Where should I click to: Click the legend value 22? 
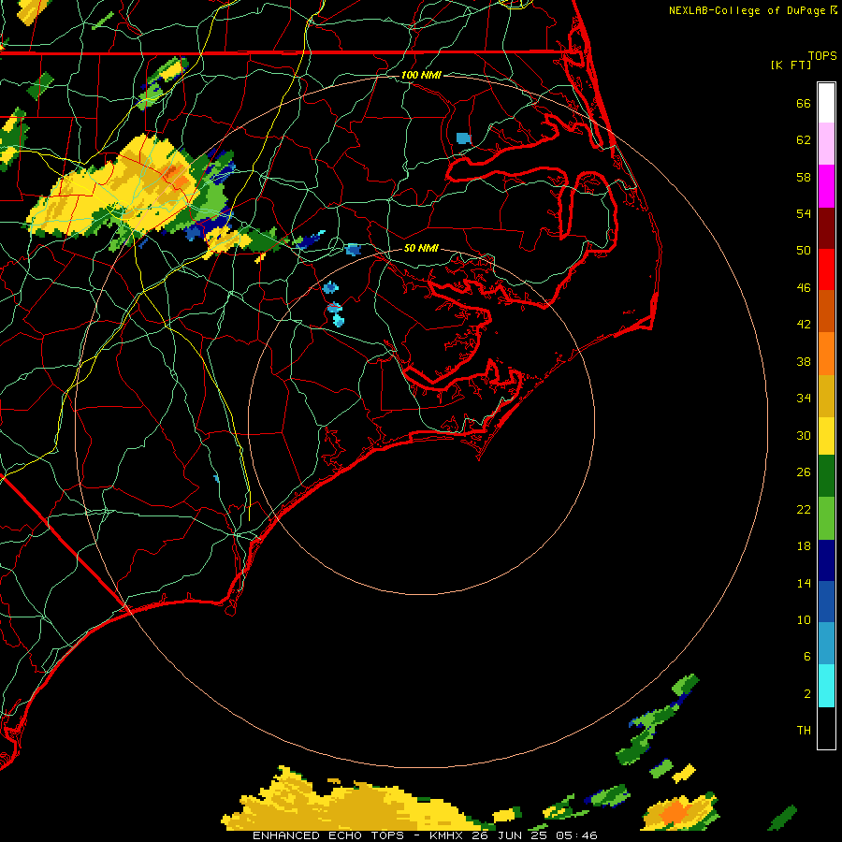click(x=804, y=509)
